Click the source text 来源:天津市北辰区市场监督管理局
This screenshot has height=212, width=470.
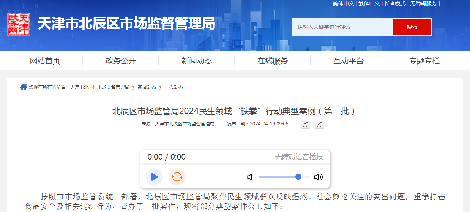178,124
